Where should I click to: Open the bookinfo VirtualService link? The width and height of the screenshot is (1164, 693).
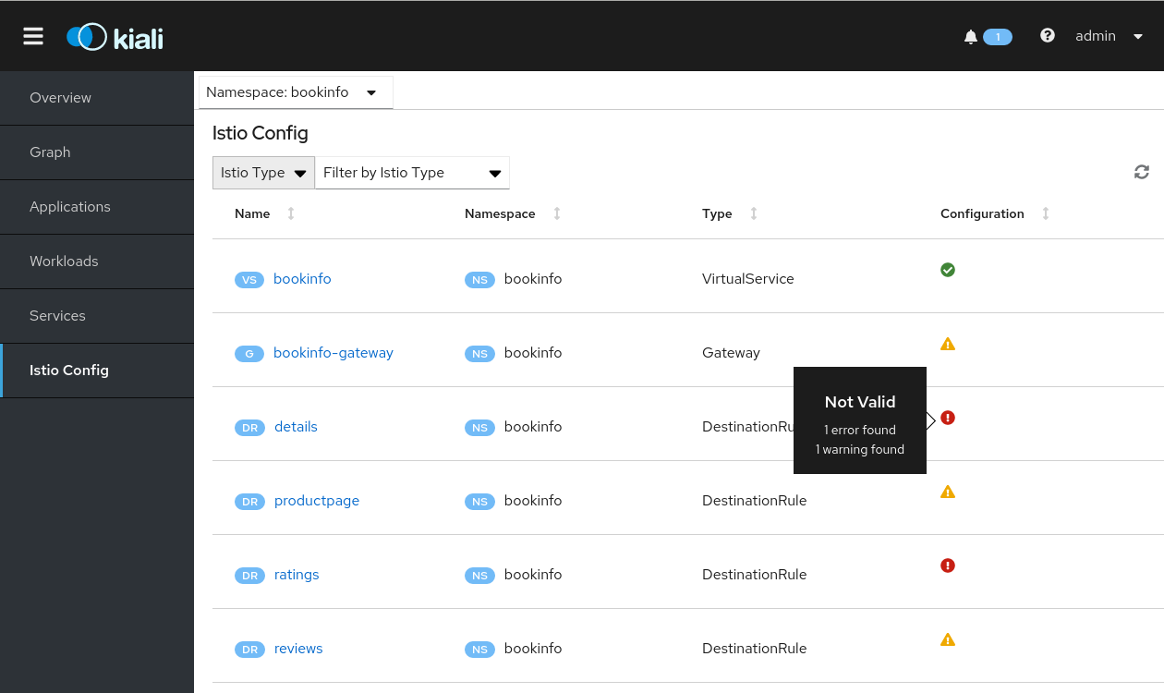(x=302, y=279)
